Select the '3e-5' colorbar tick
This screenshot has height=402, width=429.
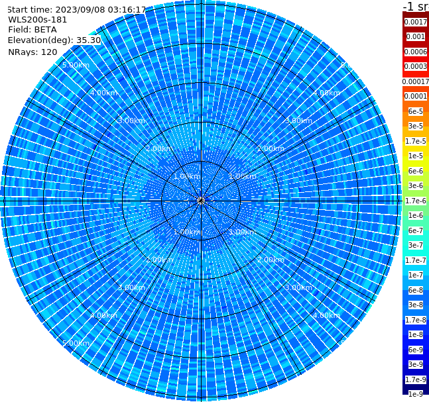click(x=416, y=126)
